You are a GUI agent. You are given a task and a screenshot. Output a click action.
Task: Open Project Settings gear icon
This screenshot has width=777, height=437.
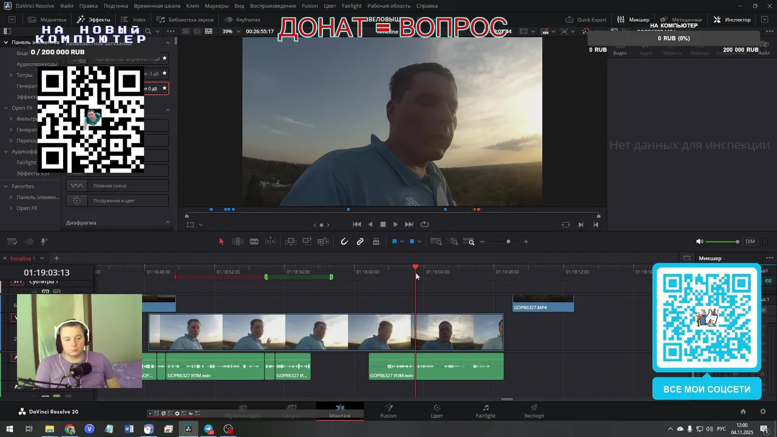pyautogui.click(x=763, y=412)
